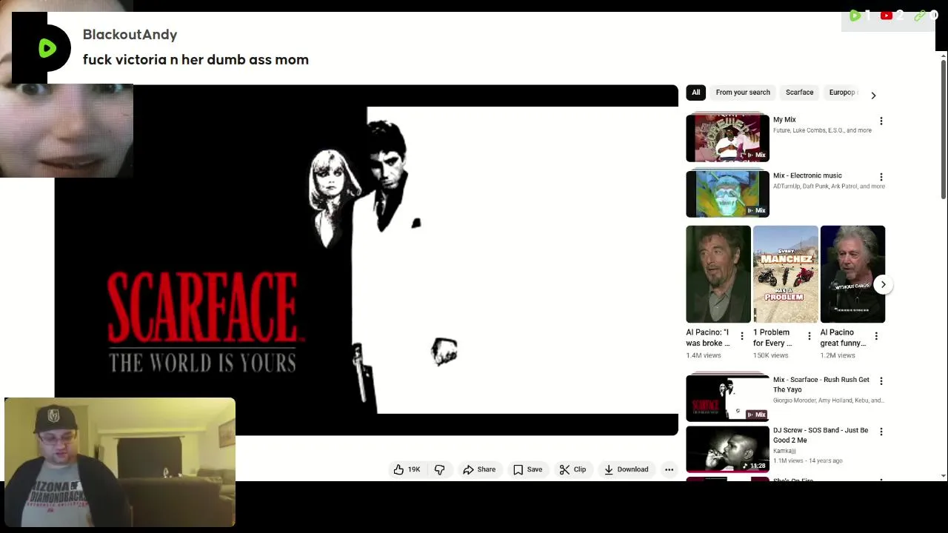
Task: Click the green chain link counter icon
Action: (x=920, y=16)
